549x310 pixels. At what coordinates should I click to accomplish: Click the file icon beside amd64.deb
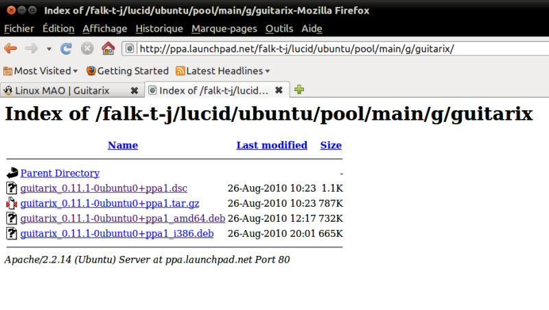point(12,218)
